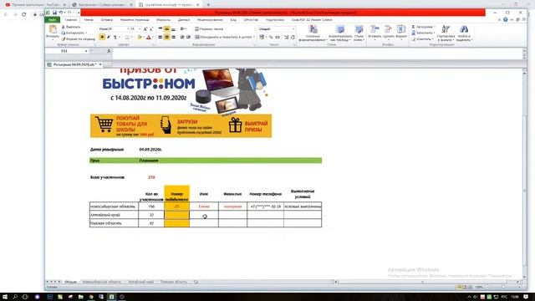Open Conditional Formatting menu
This screenshot has height=301, width=535.
click(x=313, y=33)
